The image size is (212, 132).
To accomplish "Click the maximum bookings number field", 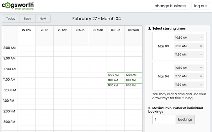I will coord(164,119).
